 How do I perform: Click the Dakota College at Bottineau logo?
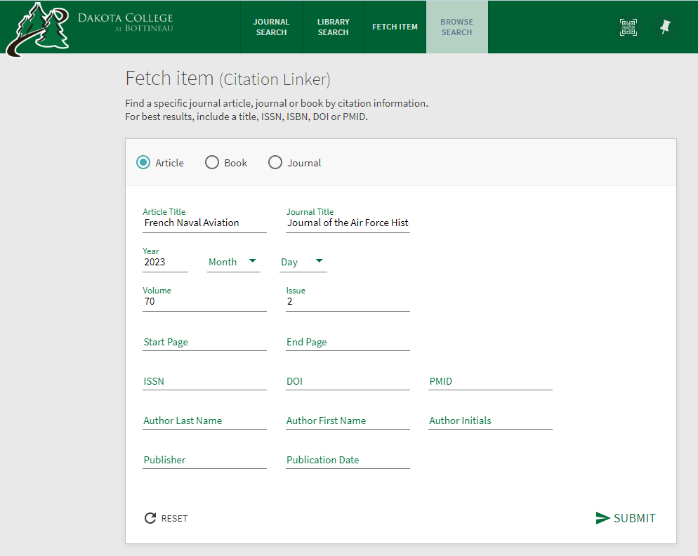[89, 29]
